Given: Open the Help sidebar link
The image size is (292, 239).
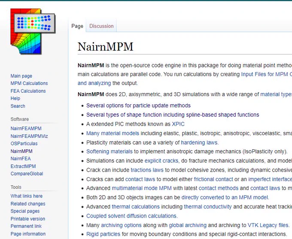Looking at the screenshot, I should point(15,98).
